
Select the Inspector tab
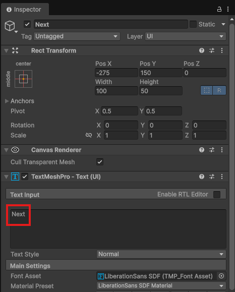click(x=24, y=10)
